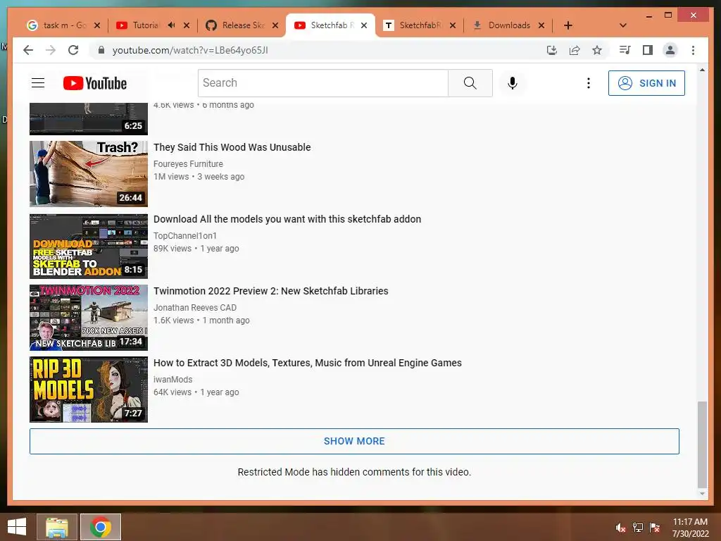Screen dimensions: 721x541
Task: Share this page icon
Action: coord(575,50)
